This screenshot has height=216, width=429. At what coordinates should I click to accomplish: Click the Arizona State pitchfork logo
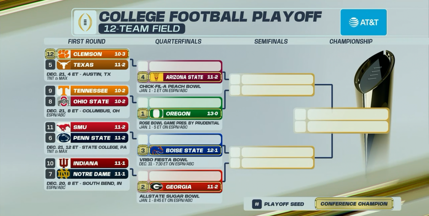(x=156, y=77)
